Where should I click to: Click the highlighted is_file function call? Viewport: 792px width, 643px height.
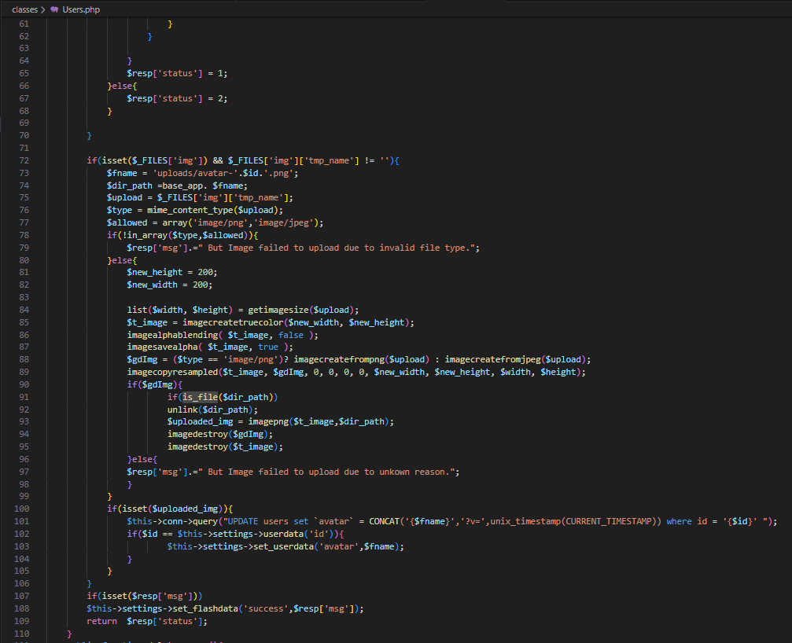pyautogui.click(x=199, y=397)
